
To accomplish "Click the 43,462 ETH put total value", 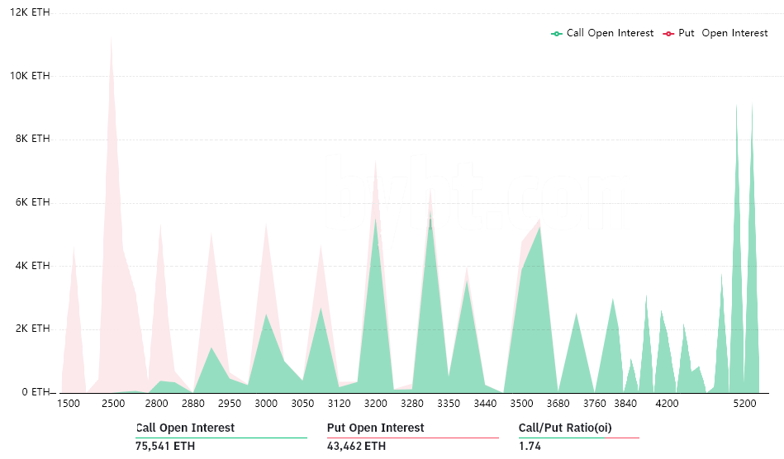I will pyautogui.click(x=357, y=446).
